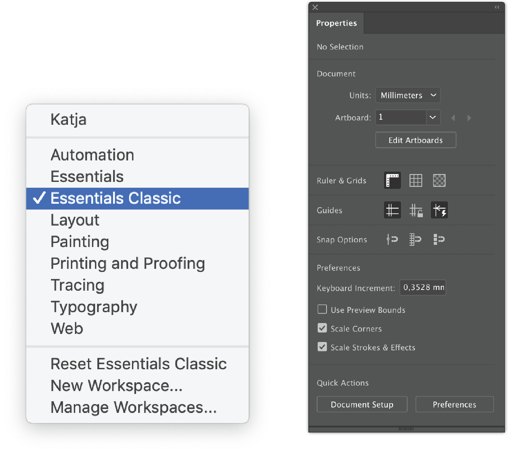The width and height of the screenshot is (509, 454).
Task: Toggle the Show Rulers icon
Action: point(392,180)
